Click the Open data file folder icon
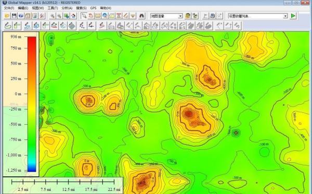This screenshot has width=312, height=194. tap(7, 16)
